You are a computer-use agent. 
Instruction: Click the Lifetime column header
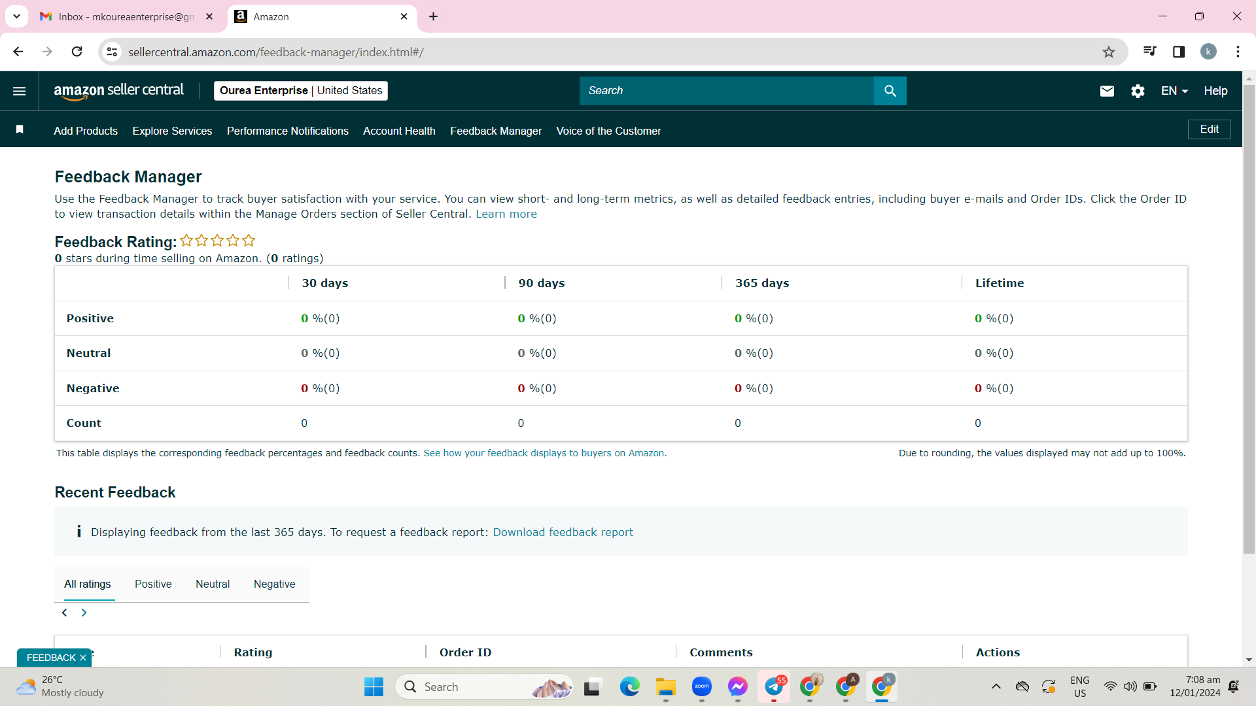pos(999,283)
